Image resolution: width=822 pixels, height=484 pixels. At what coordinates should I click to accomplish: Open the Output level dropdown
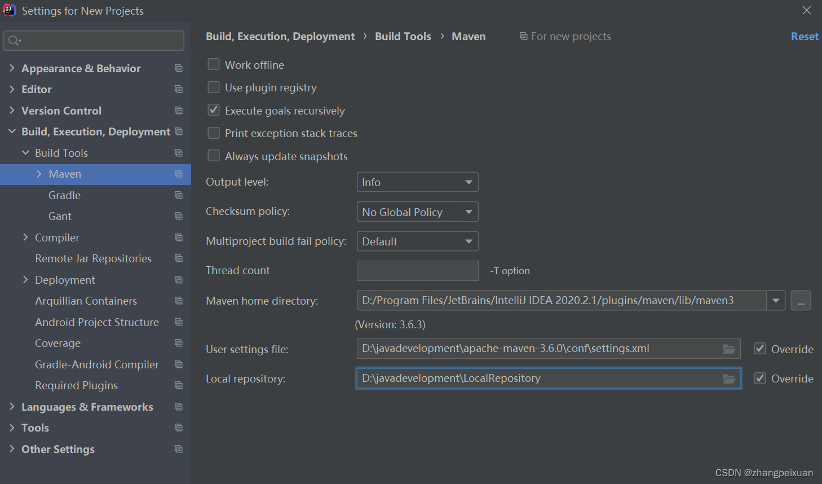click(418, 182)
